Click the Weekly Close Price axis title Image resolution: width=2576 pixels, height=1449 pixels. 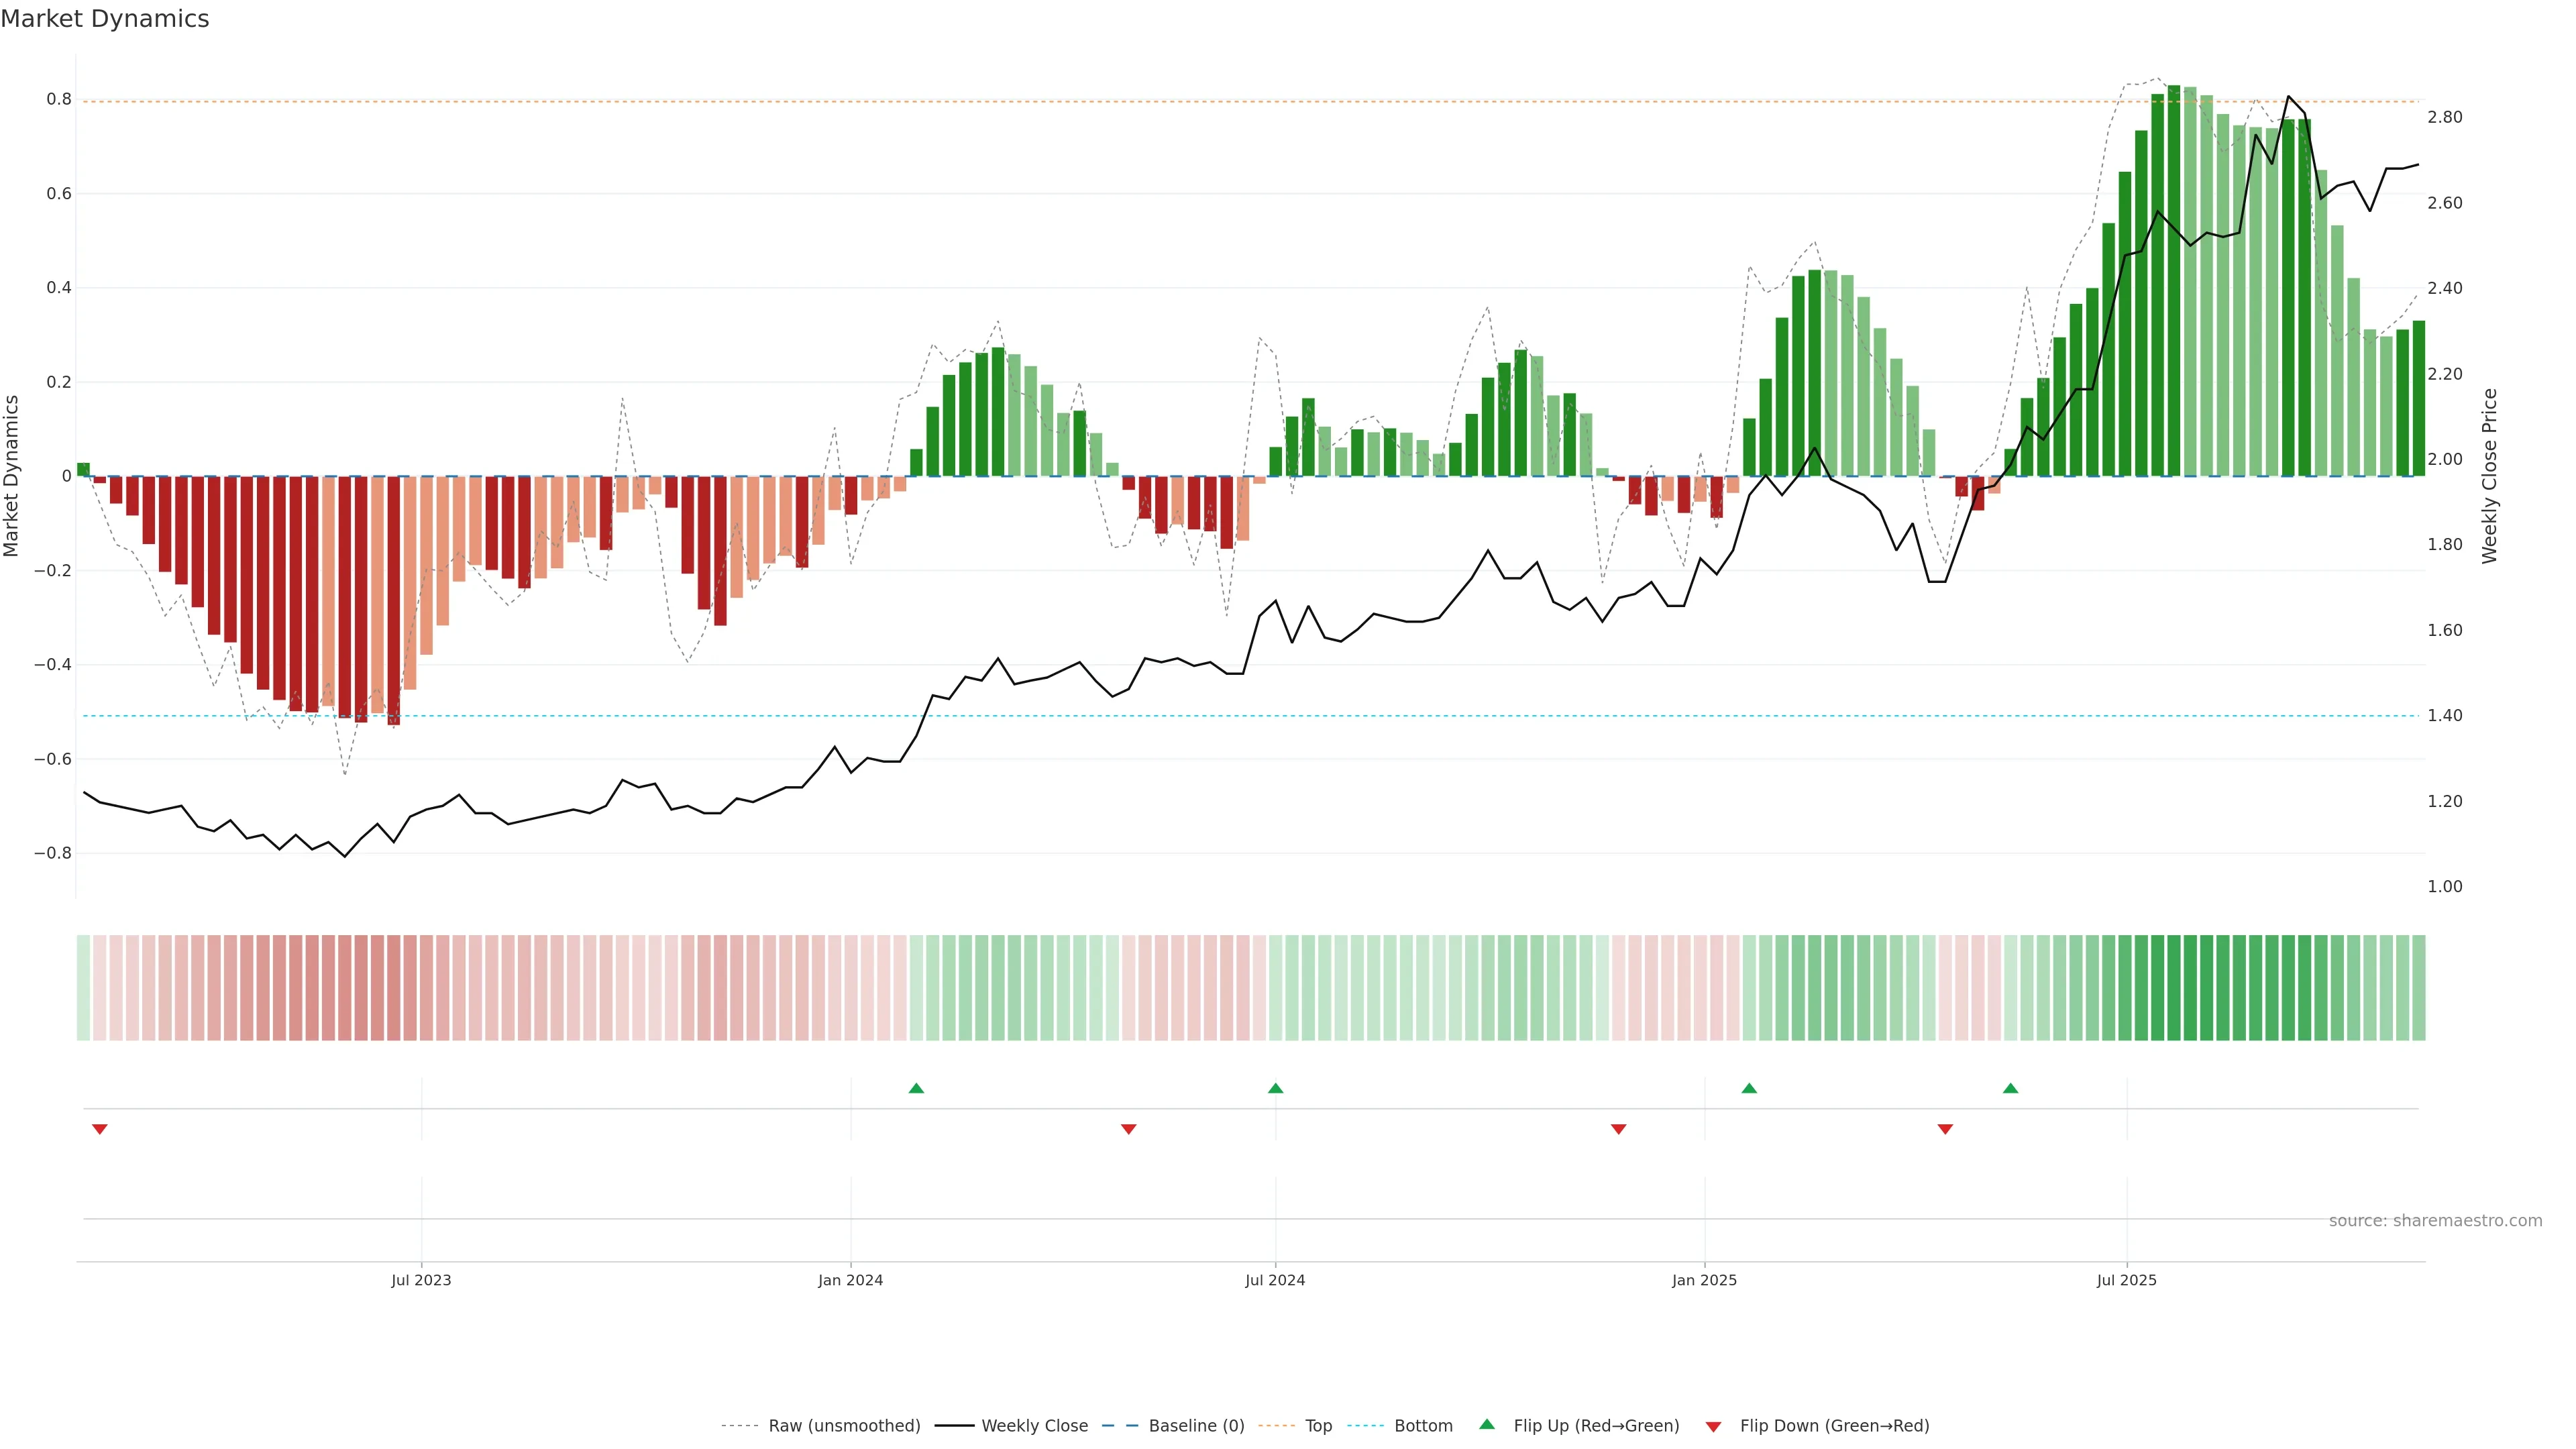(x=2489, y=476)
